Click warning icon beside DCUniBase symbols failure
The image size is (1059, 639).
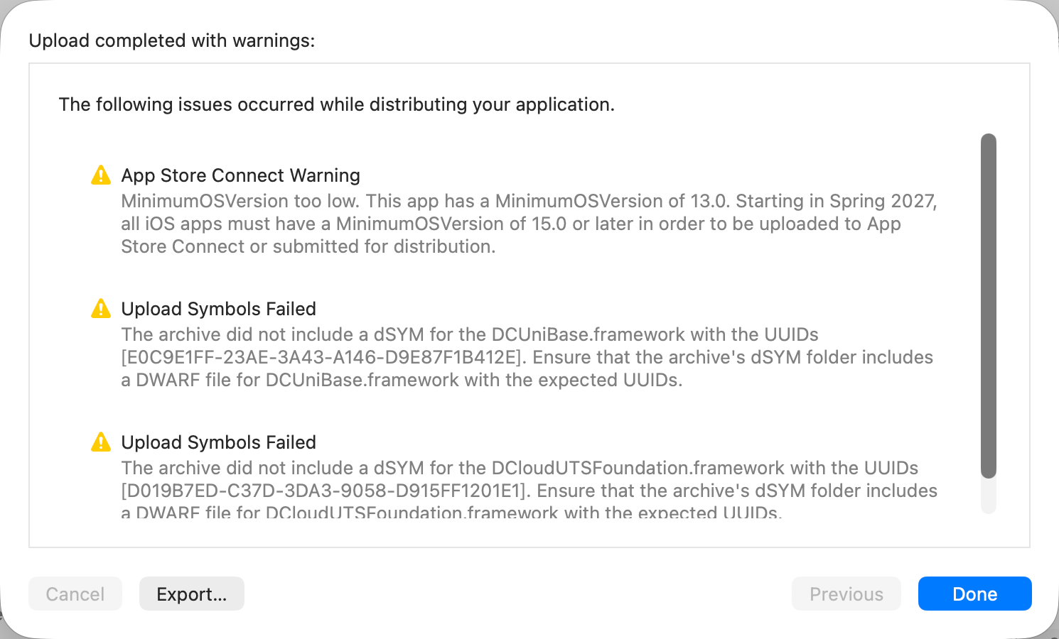click(x=101, y=308)
